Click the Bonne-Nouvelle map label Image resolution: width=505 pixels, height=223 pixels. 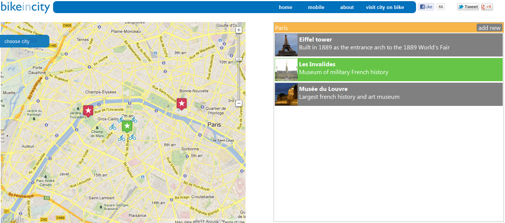194,91
